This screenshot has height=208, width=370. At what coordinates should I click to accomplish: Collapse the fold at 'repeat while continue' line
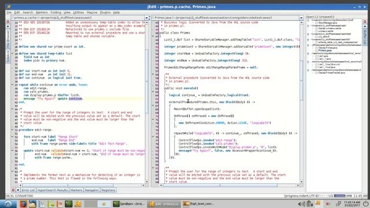click(x=12, y=84)
